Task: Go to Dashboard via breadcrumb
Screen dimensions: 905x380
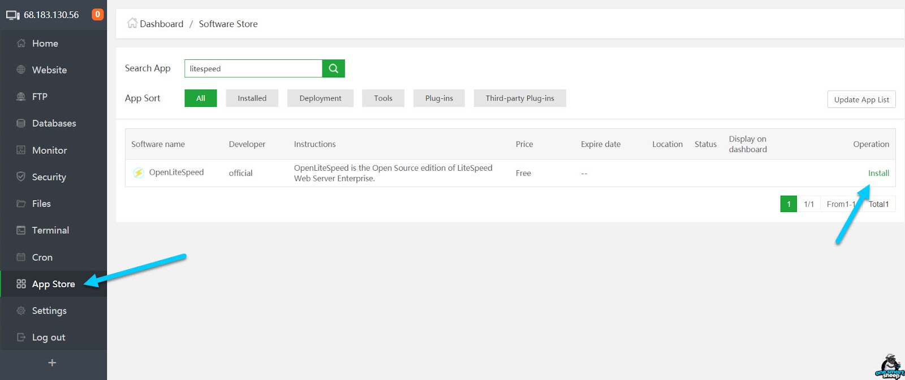Action: coord(161,24)
